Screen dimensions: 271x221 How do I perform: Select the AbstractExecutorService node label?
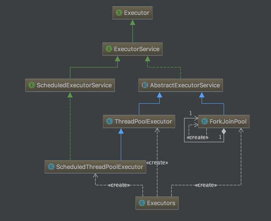(x=185, y=85)
